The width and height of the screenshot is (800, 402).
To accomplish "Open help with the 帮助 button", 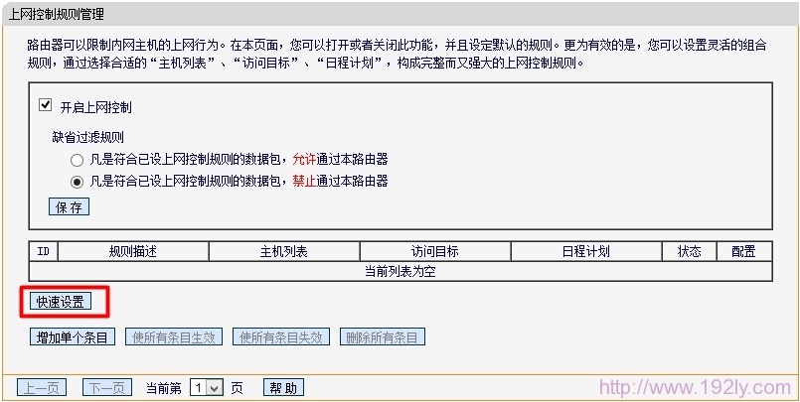I will [x=283, y=388].
